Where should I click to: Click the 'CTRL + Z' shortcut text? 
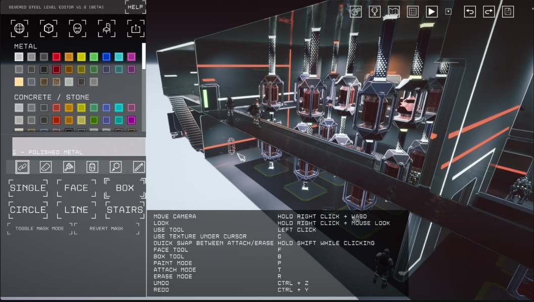tap(293, 283)
